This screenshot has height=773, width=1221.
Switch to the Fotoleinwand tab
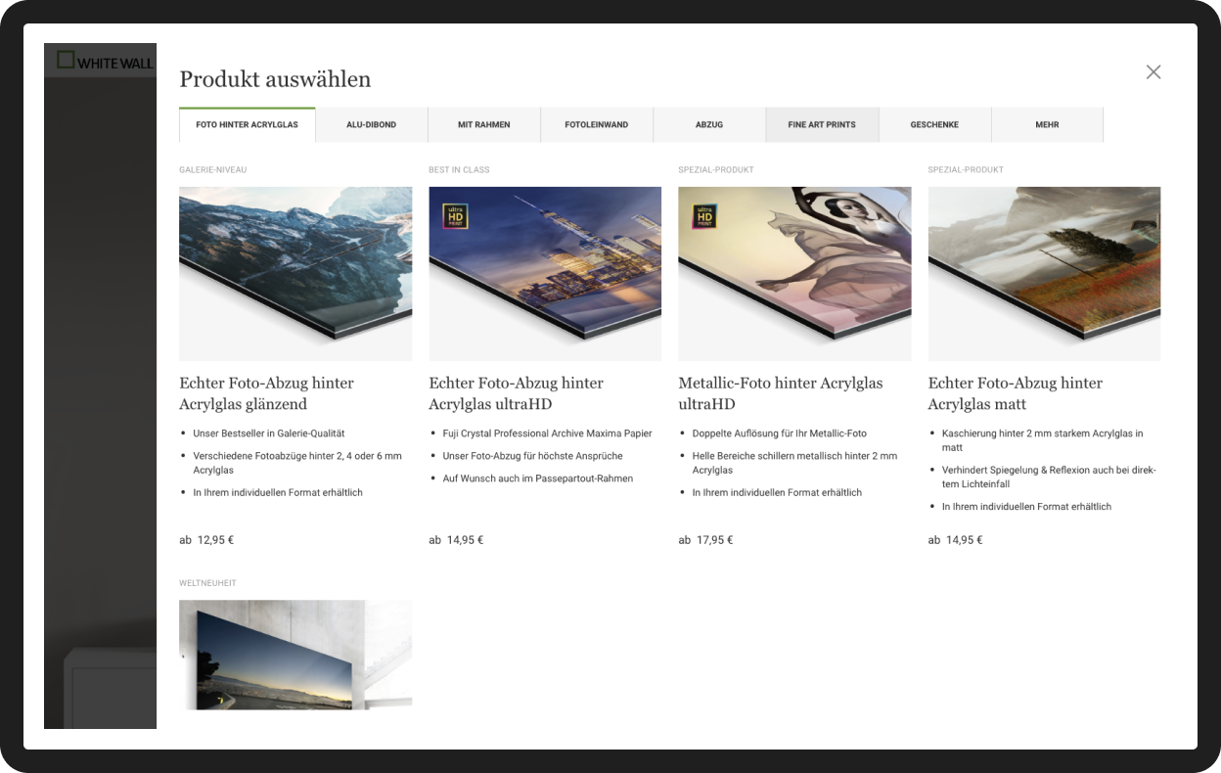(597, 125)
